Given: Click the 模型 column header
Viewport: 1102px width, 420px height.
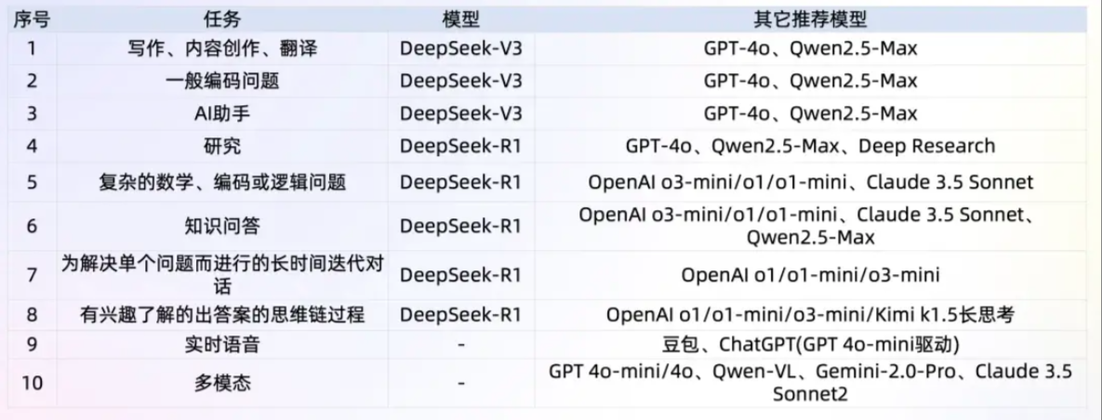Looking at the screenshot, I should pyautogui.click(x=461, y=19).
